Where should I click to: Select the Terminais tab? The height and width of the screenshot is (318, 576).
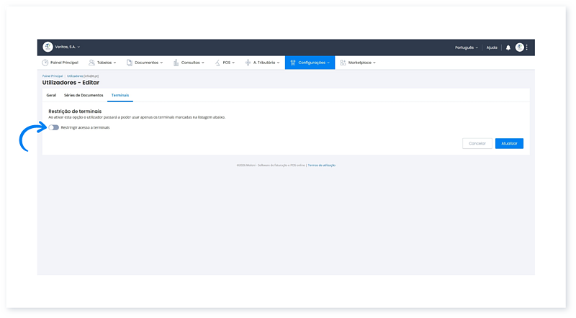tap(120, 95)
